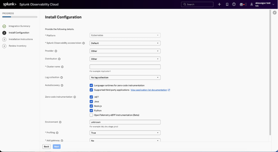Open the Add gateway dropdown
This screenshot has width=278, height=152.
(125, 140)
